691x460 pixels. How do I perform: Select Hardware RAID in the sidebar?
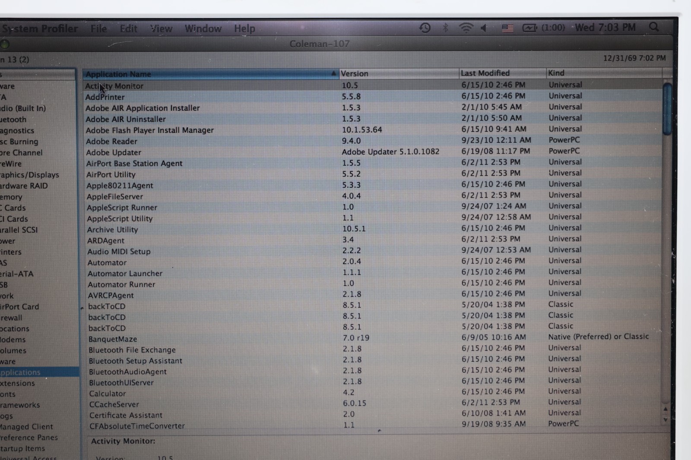[x=38, y=186]
